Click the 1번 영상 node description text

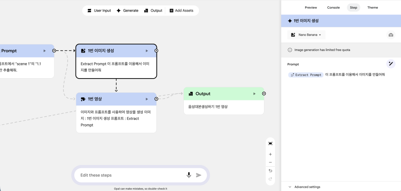[x=115, y=118]
